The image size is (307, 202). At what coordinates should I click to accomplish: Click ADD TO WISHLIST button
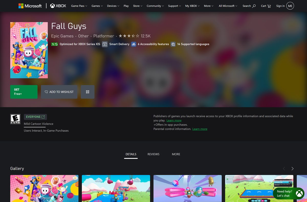(59, 92)
